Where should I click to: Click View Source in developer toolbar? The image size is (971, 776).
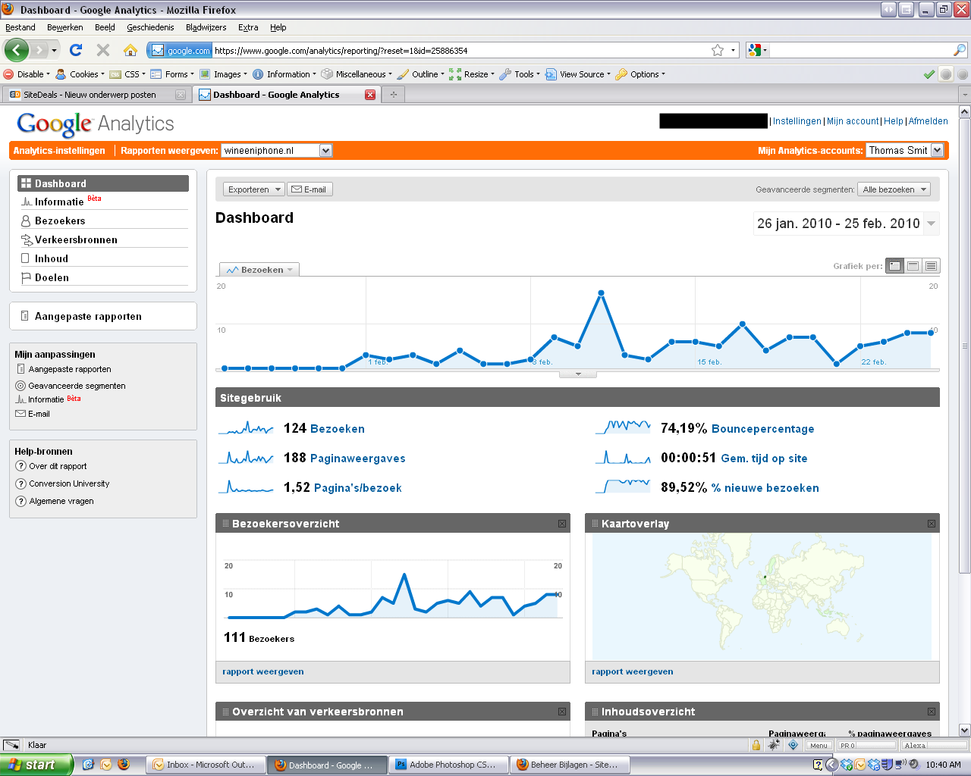click(578, 74)
